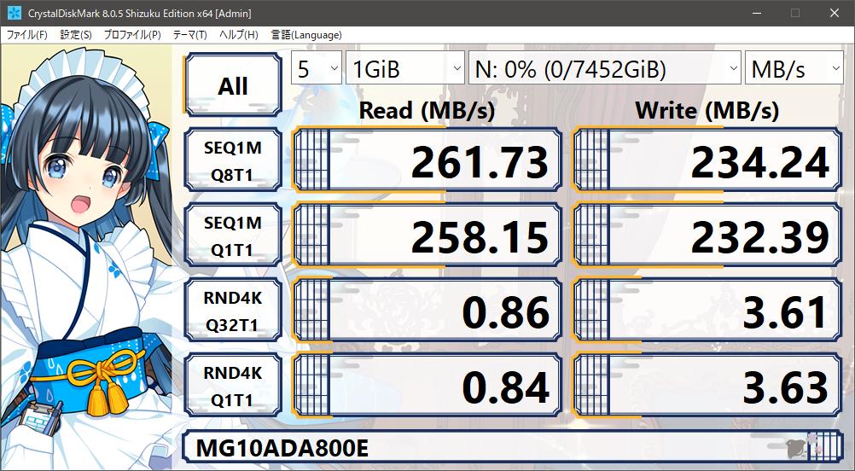Open the 設定(S) menu

coord(76,35)
